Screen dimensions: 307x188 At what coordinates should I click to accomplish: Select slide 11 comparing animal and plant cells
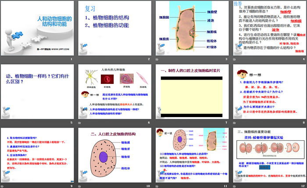tap(192, 155)
